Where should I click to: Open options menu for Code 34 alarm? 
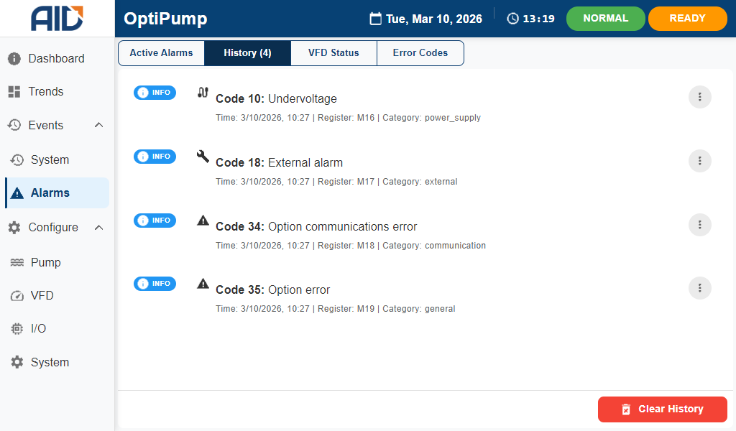699,225
